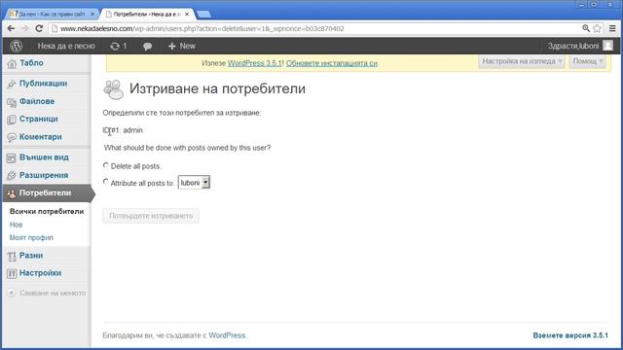Click the Разни tools icon

click(x=12, y=256)
